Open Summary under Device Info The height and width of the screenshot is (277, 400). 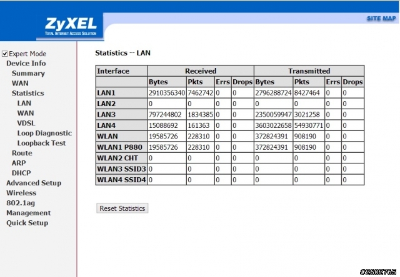pos(28,74)
